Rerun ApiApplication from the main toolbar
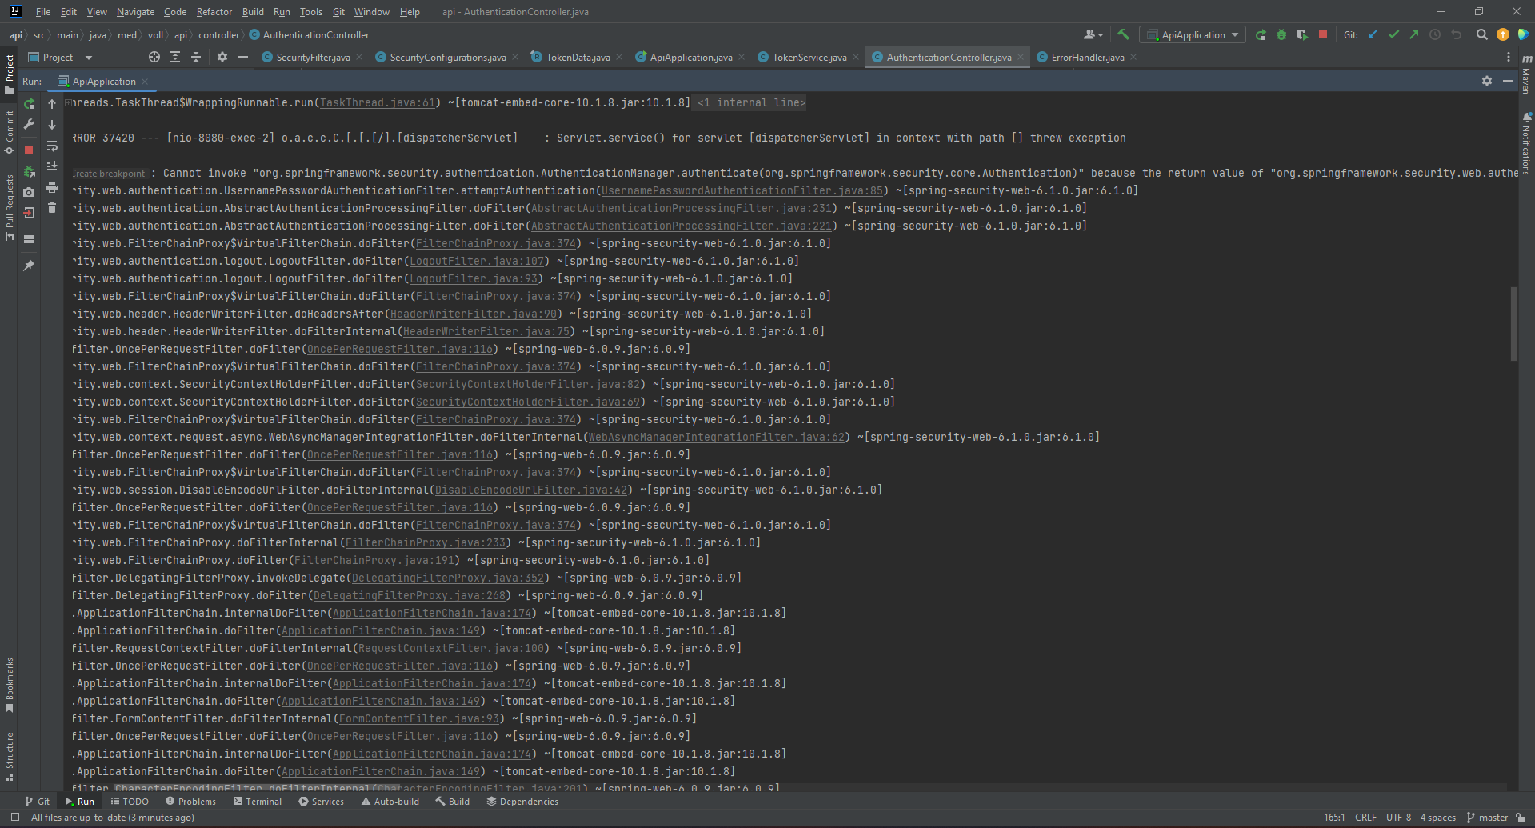Image resolution: width=1535 pixels, height=828 pixels. point(1261,34)
